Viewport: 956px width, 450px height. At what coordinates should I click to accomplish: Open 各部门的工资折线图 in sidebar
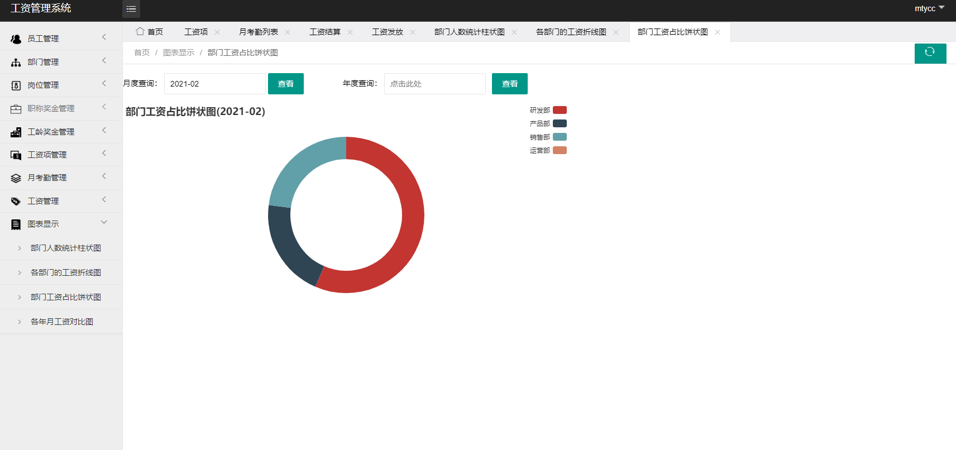66,272
